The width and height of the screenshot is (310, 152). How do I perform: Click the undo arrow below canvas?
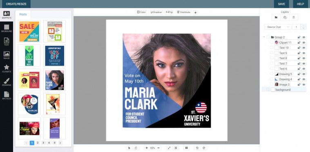pos(197,148)
